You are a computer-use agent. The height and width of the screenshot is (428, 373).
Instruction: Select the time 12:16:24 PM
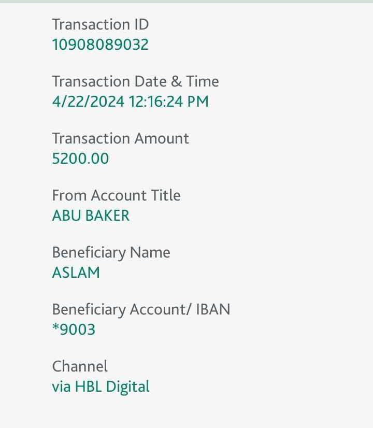(x=168, y=102)
